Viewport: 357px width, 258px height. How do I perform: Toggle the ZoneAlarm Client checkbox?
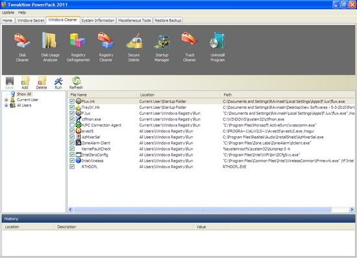pyautogui.click(x=72, y=143)
